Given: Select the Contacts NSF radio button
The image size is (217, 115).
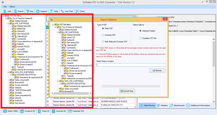Looking at the screenshot, I should tap(103, 35).
